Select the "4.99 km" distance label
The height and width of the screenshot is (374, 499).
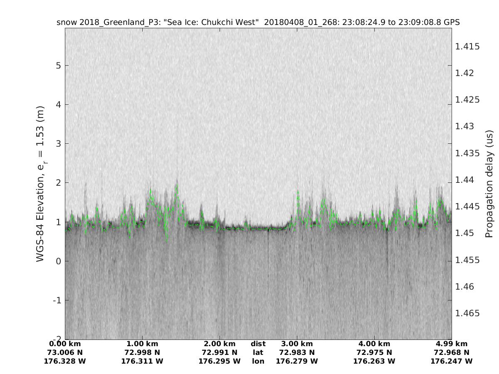click(x=452, y=344)
